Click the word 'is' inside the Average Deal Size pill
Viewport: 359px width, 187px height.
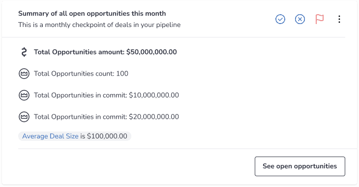pyautogui.click(x=83, y=136)
